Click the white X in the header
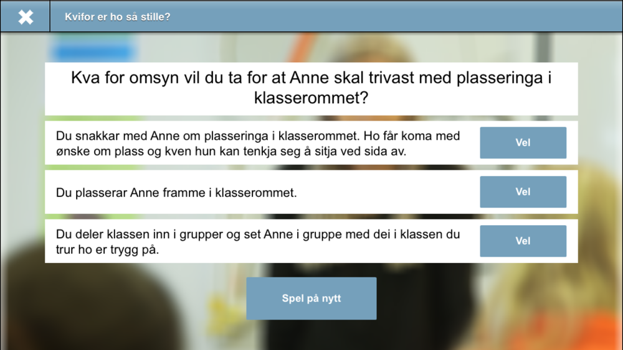623x350 pixels. tap(26, 17)
